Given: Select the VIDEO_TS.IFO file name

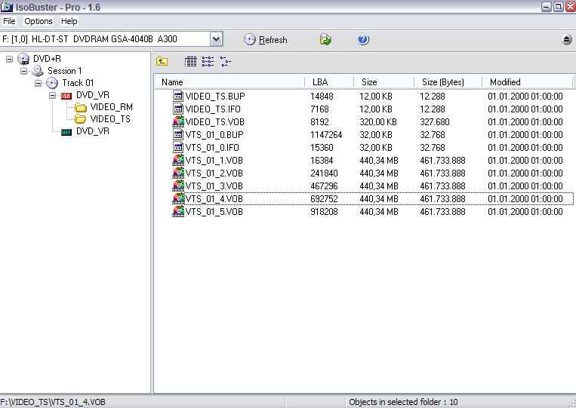Looking at the screenshot, I should tap(213, 109).
